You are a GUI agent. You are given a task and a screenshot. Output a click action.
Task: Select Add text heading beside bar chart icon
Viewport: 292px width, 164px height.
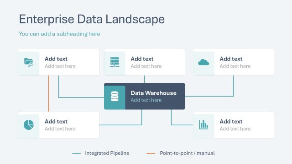(x=231, y=122)
